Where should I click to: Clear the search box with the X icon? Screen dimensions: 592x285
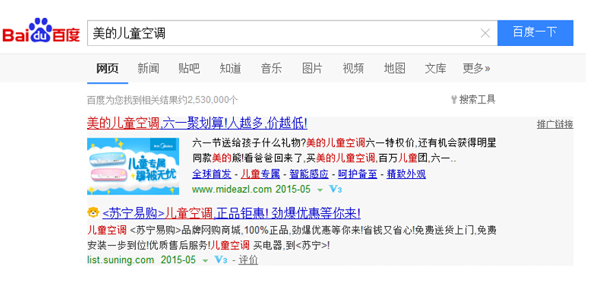click(x=485, y=33)
